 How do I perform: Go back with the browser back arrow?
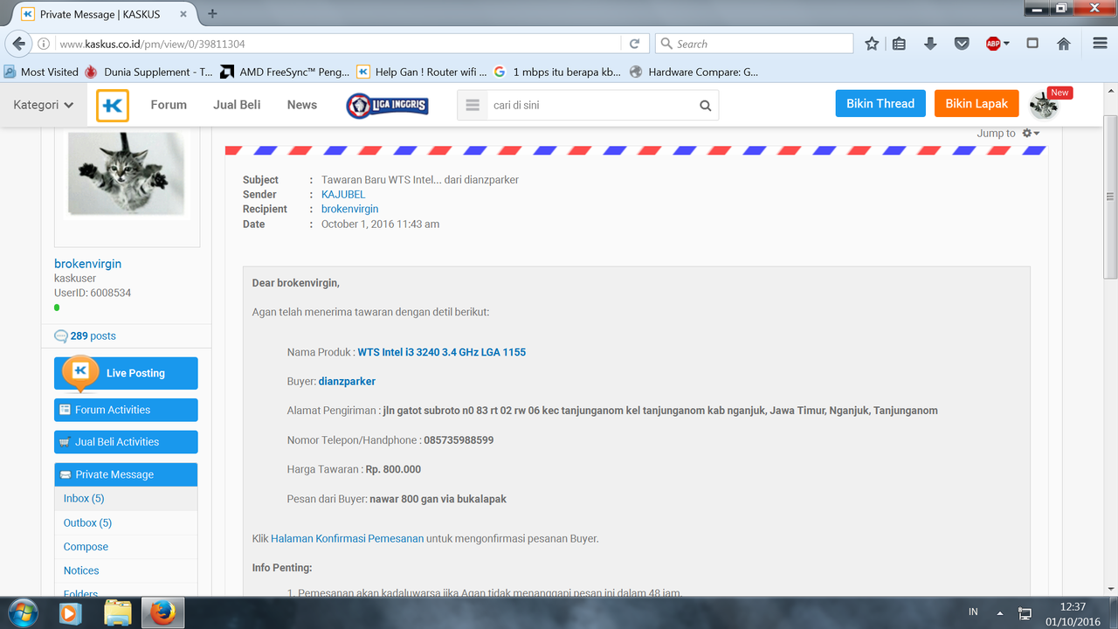[x=18, y=44]
